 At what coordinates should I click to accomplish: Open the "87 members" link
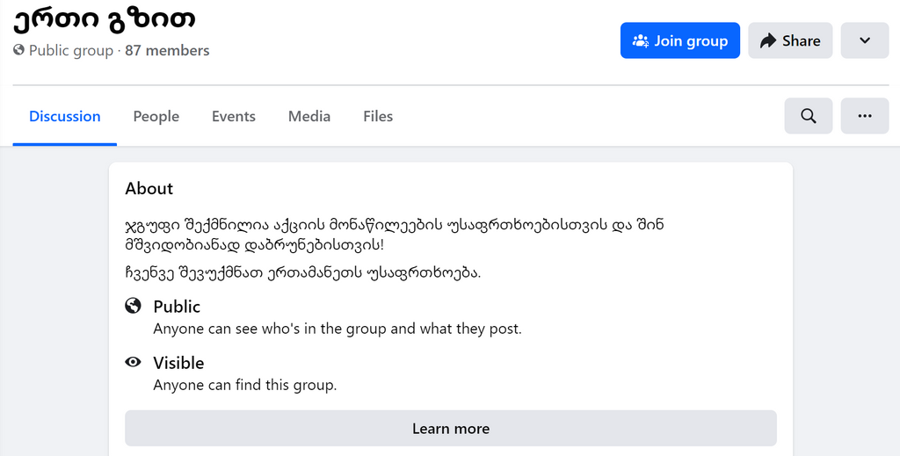click(x=167, y=51)
